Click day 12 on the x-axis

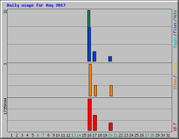(68, 135)
